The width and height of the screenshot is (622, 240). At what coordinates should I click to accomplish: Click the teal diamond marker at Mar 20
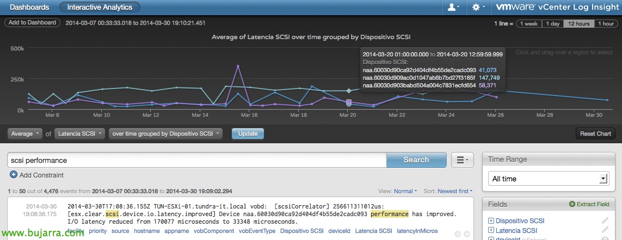349,91
